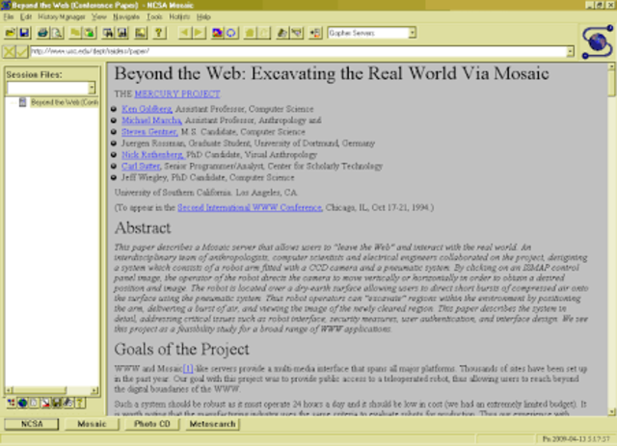Open the Carl Sutter link

tap(141, 166)
